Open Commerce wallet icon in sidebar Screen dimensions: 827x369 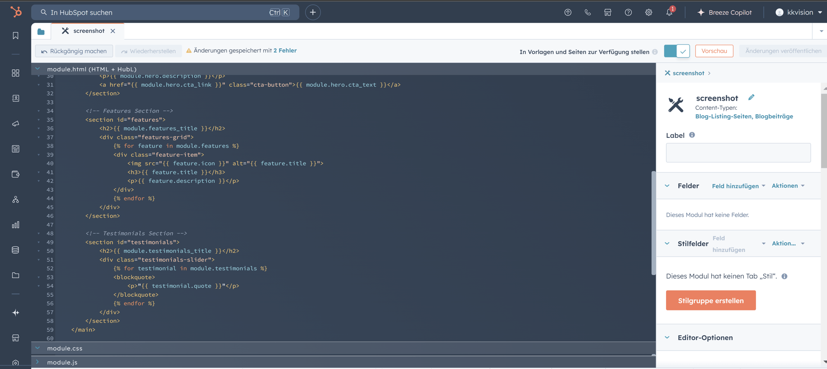[x=16, y=174]
